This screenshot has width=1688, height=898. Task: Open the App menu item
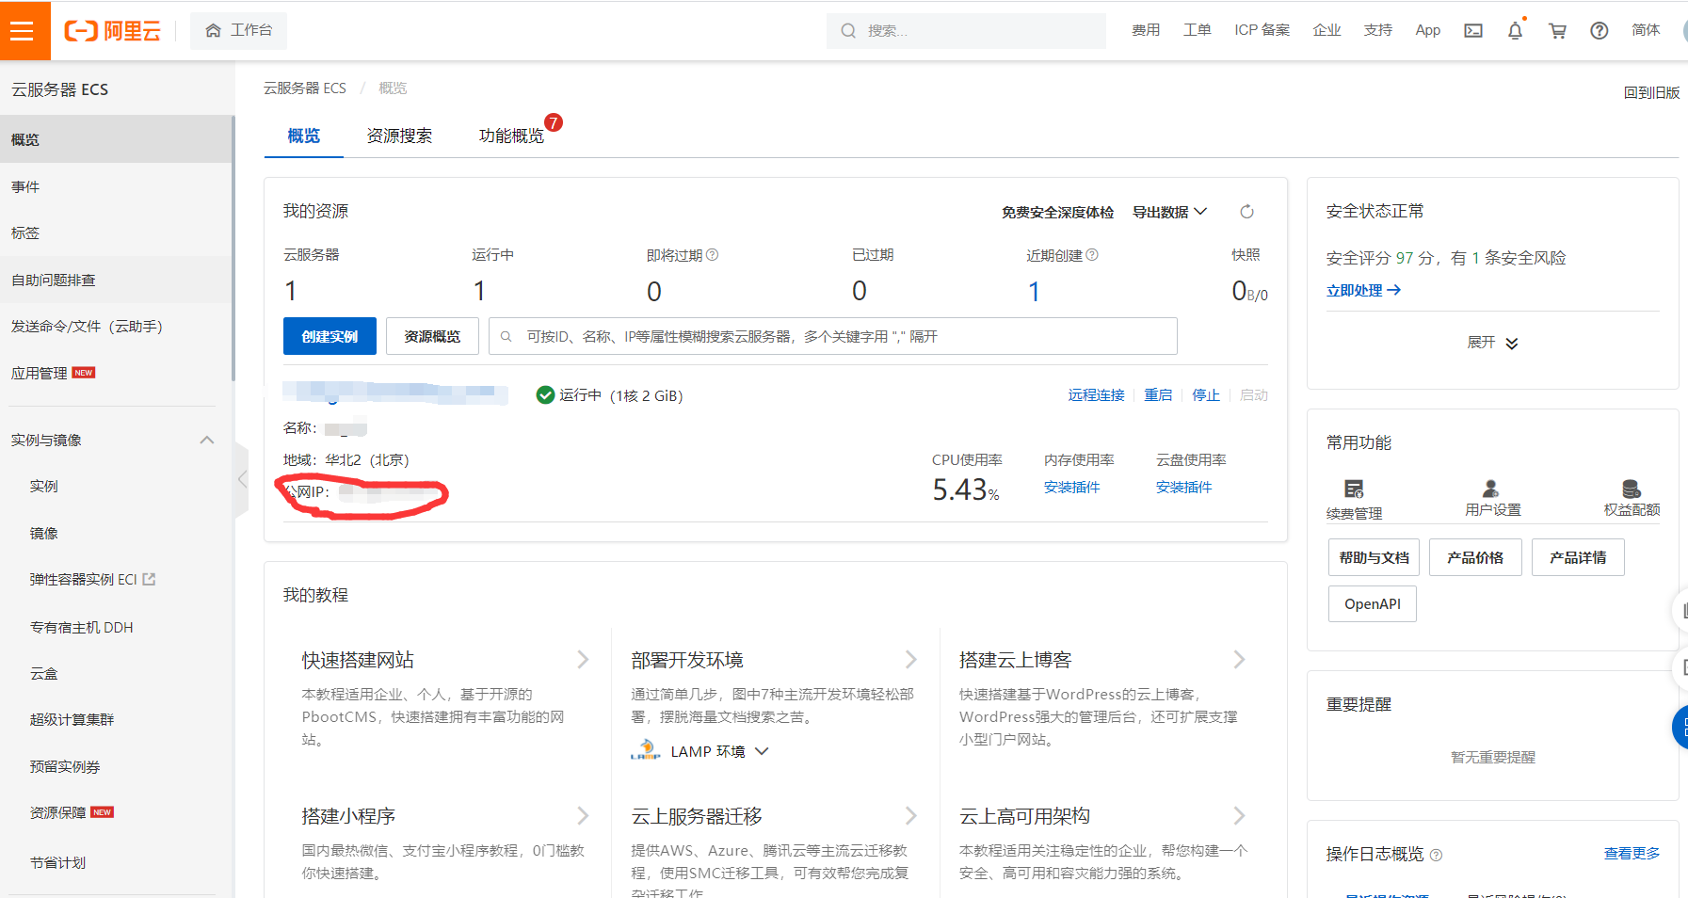tap(1427, 30)
